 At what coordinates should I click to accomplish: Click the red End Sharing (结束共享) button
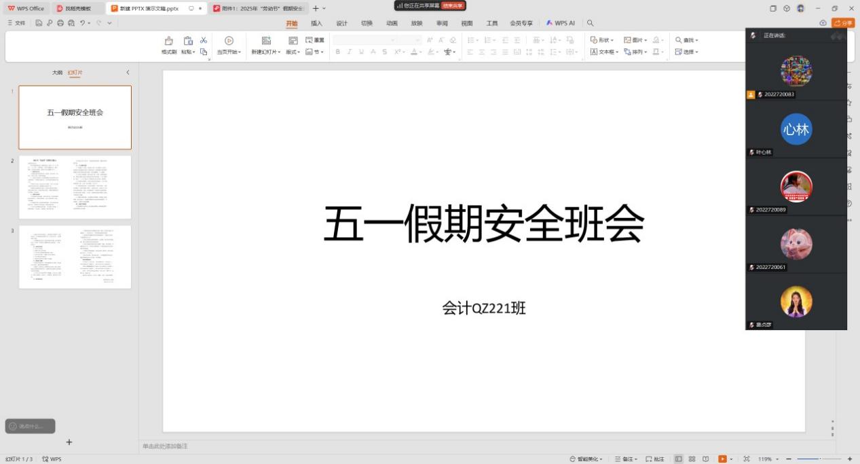pyautogui.click(x=453, y=5)
